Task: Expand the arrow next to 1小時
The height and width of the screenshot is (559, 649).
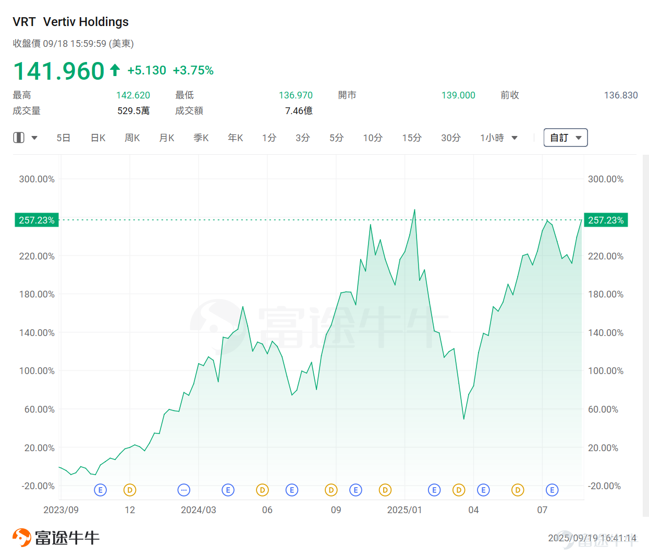Action: pyautogui.click(x=515, y=138)
